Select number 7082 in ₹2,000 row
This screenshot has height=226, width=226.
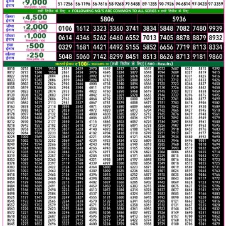point(183,28)
